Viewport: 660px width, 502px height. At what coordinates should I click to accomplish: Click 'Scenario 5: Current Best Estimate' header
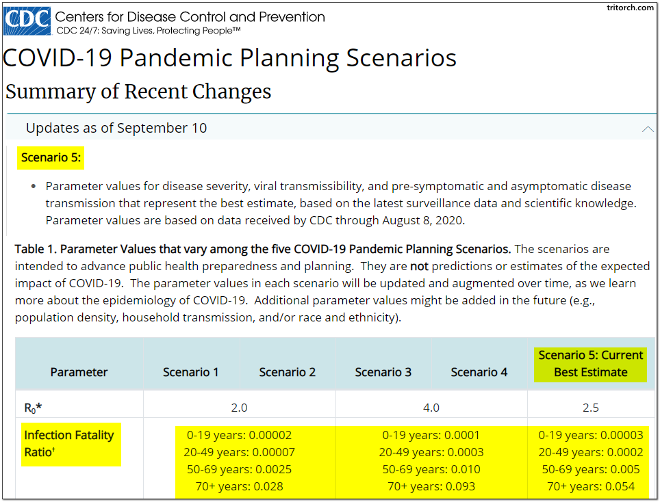[590, 364]
